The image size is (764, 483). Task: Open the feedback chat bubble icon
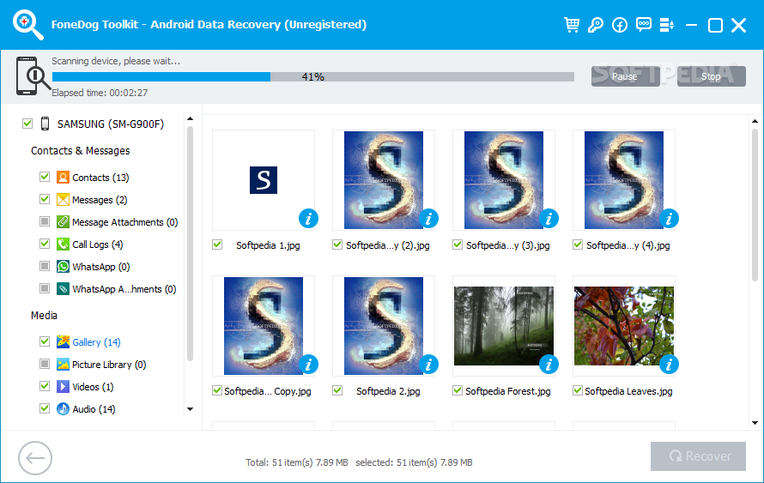(x=644, y=25)
